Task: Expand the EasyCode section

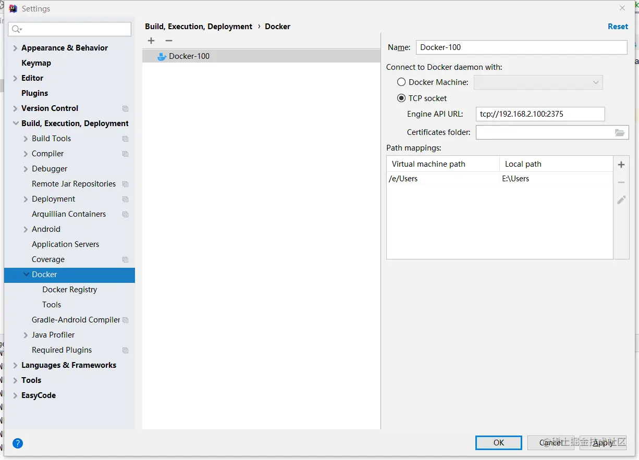Action: point(15,395)
